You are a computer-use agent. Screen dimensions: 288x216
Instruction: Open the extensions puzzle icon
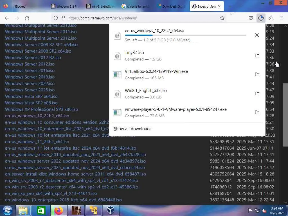click(271, 18)
